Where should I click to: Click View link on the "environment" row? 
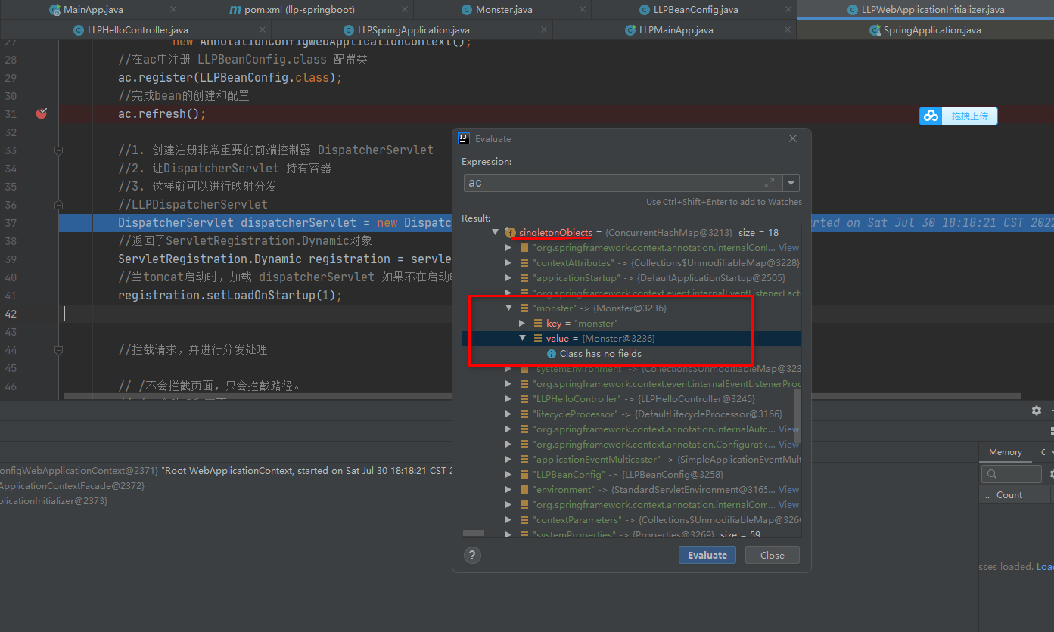click(789, 489)
